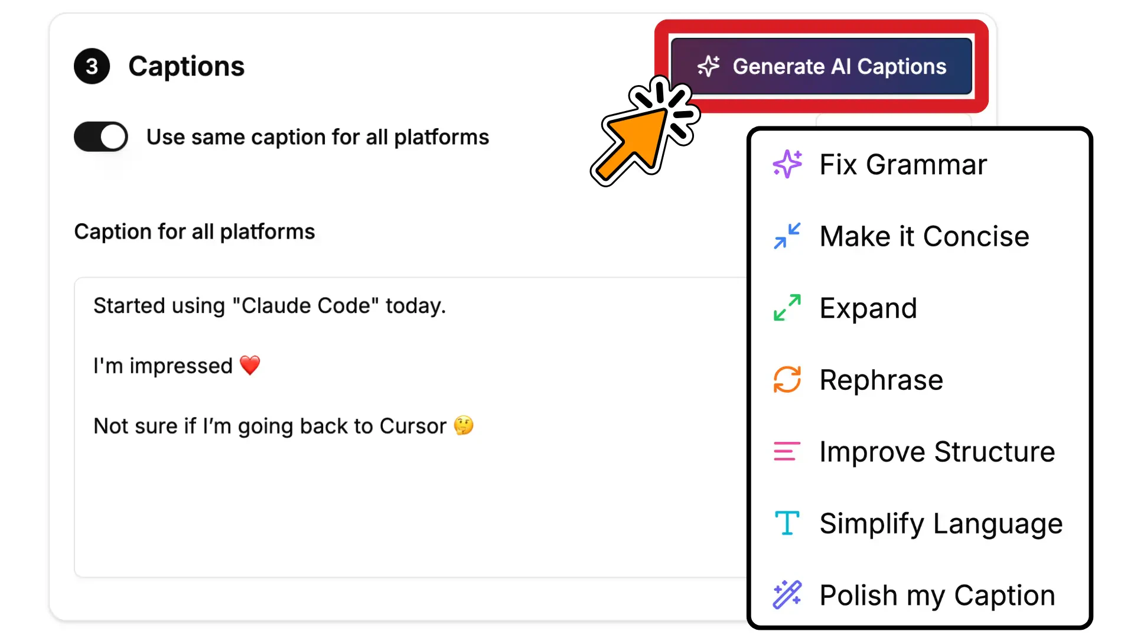Click the red heart emoji in the caption
Viewport: 1134px width, 638px height.
250,366
